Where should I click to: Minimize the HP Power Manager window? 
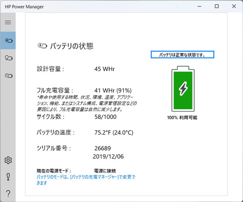[199, 6]
